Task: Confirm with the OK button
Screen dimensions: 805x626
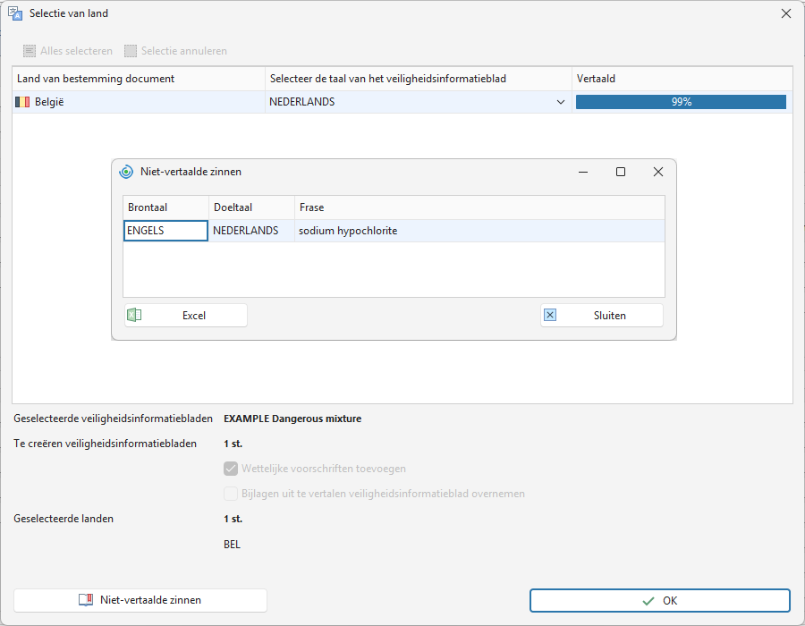Action: pyautogui.click(x=660, y=601)
